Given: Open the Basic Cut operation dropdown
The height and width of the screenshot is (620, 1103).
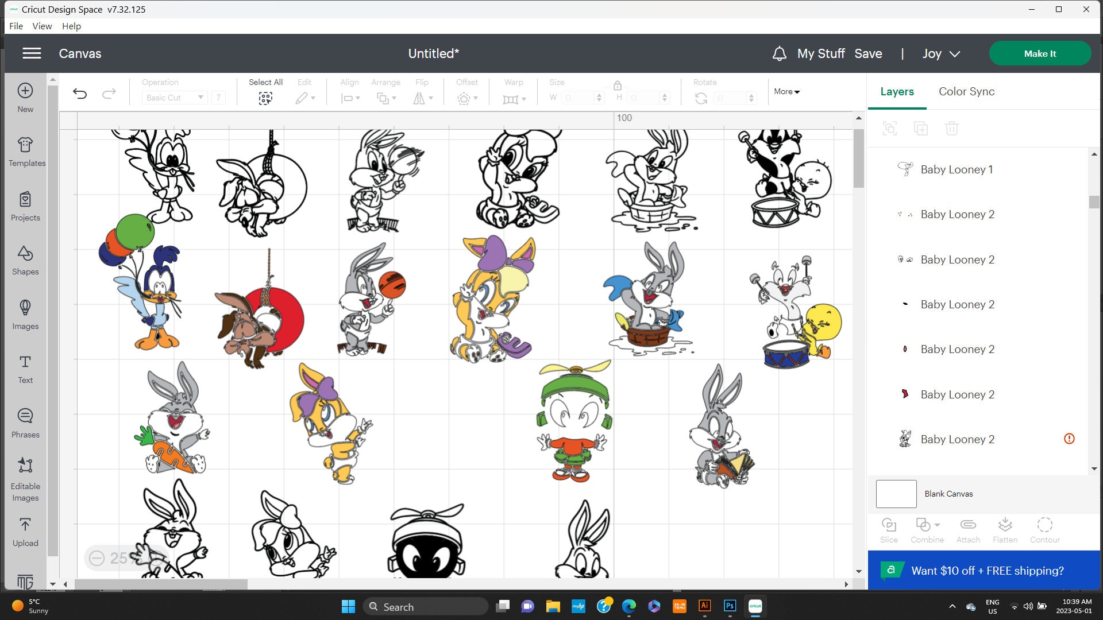Looking at the screenshot, I should click(x=174, y=97).
